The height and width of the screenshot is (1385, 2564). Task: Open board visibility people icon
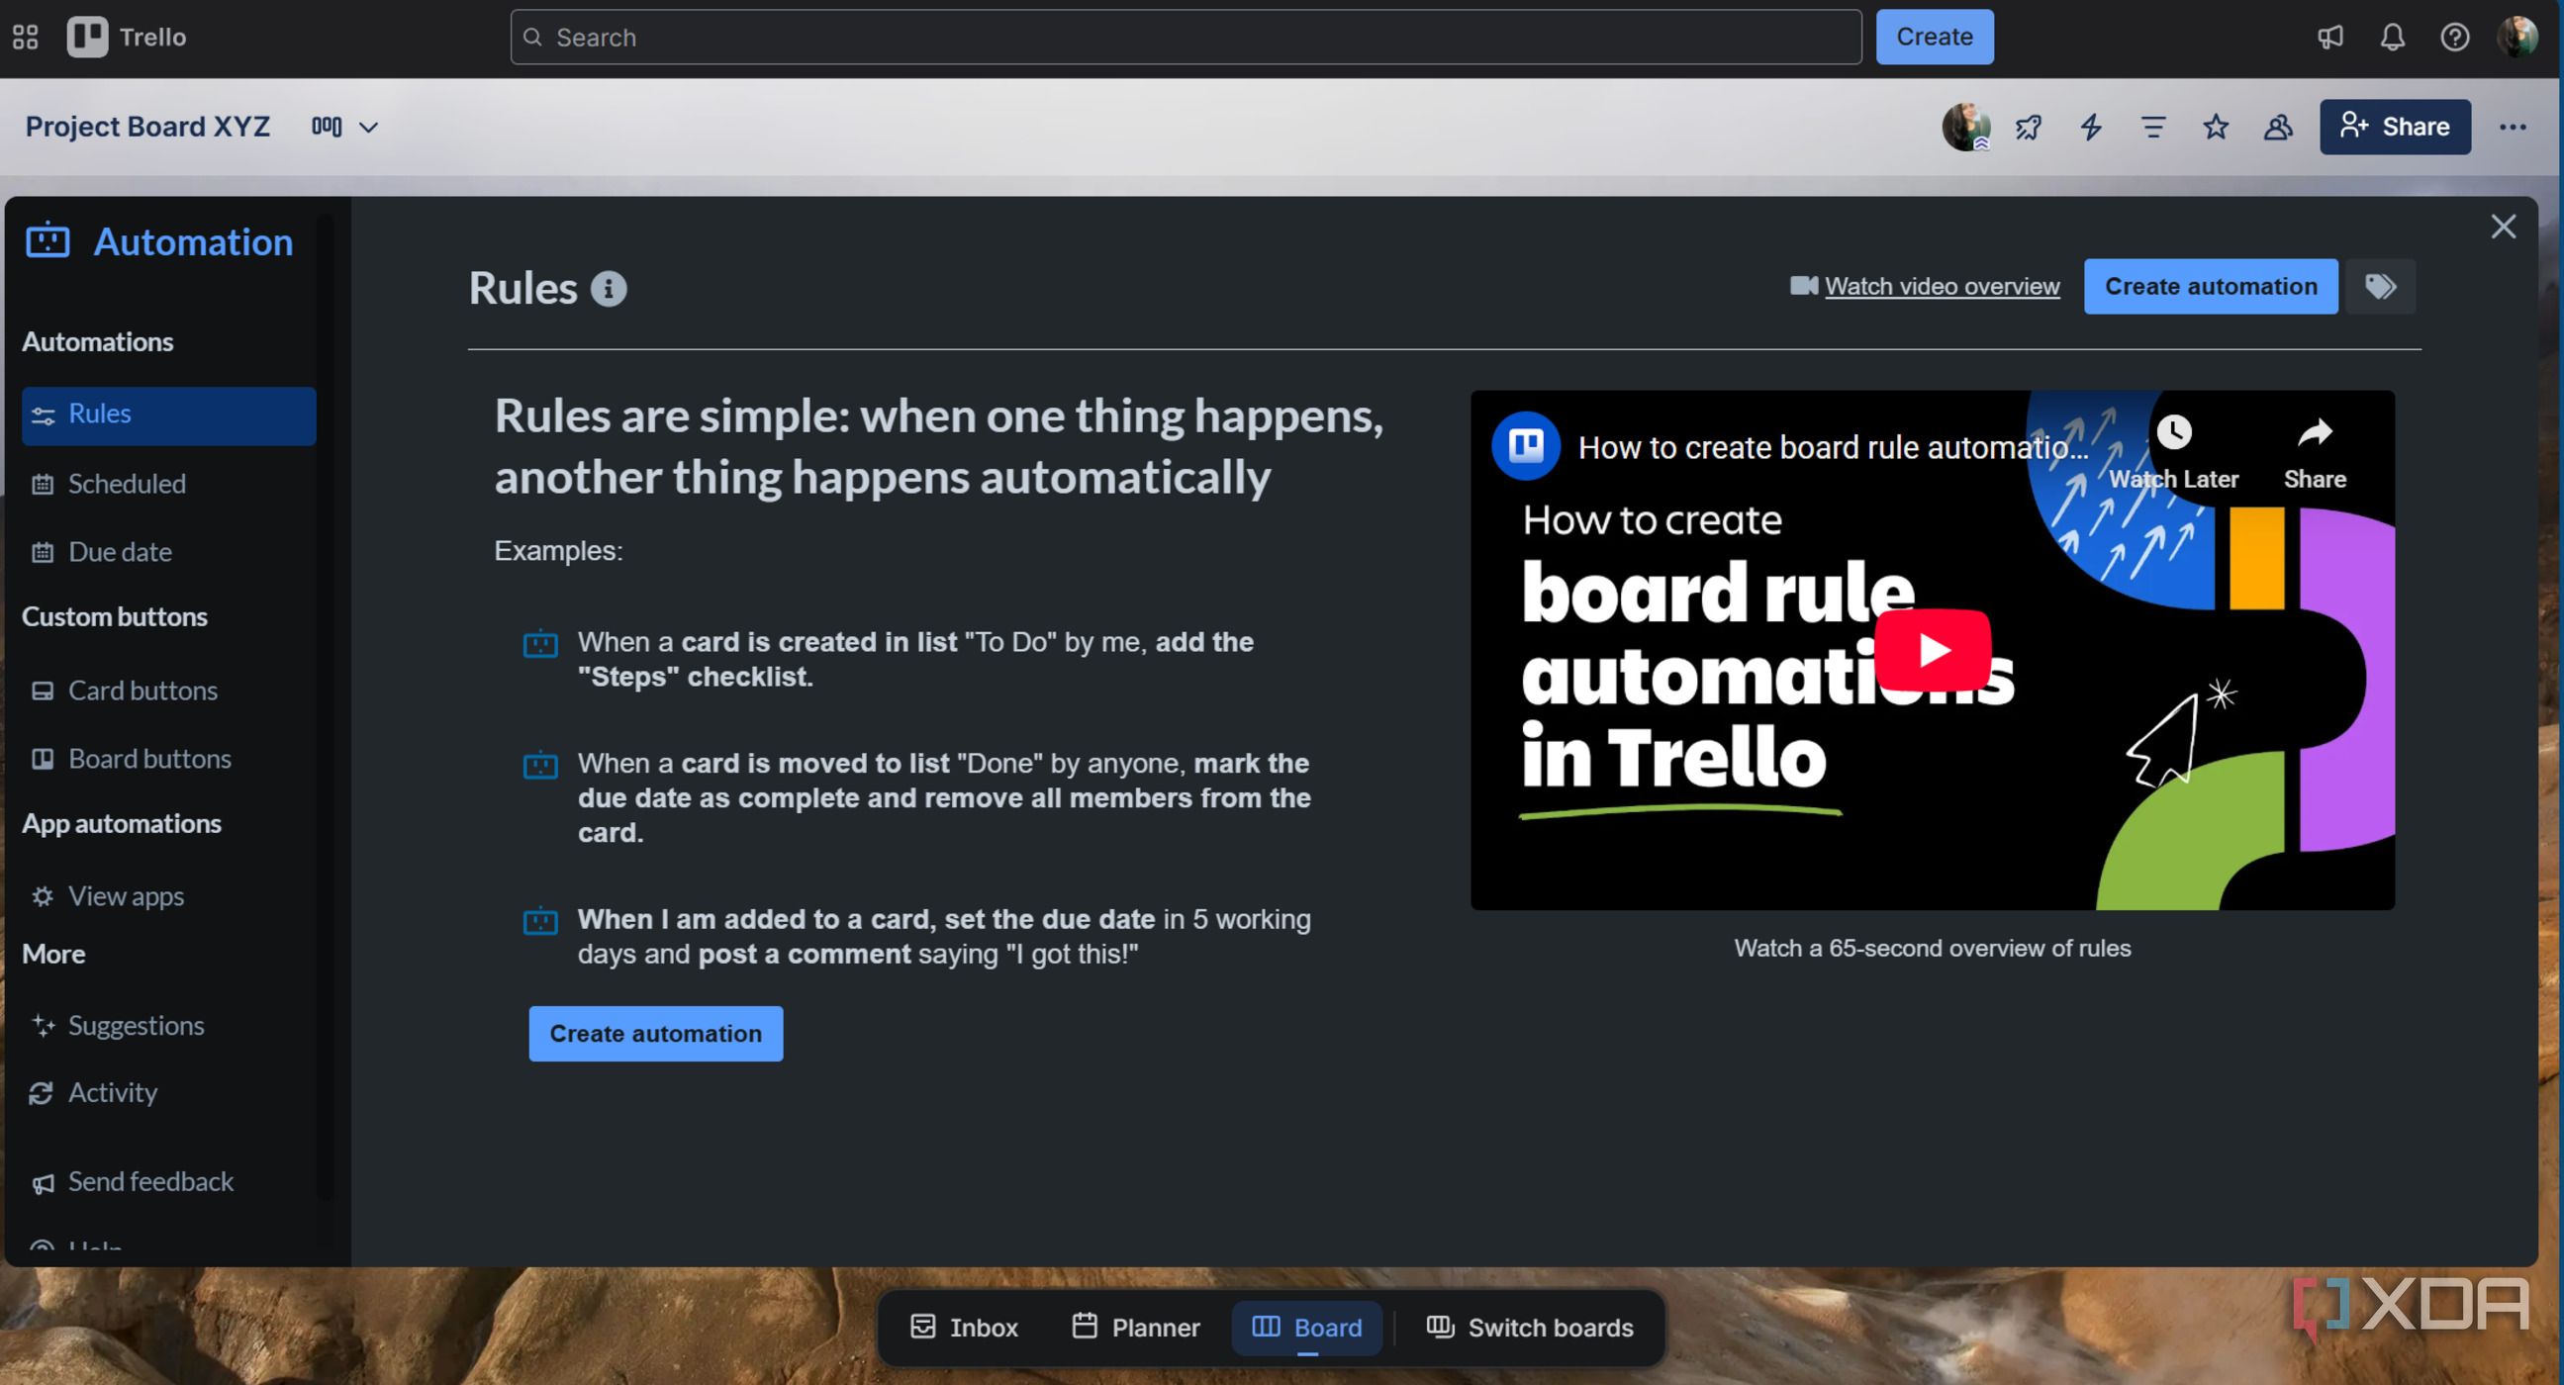point(2278,127)
